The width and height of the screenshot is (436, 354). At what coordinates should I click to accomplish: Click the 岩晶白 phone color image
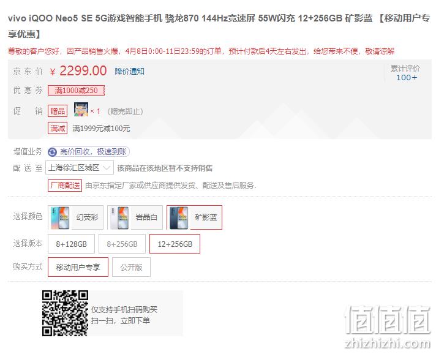point(119,218)
